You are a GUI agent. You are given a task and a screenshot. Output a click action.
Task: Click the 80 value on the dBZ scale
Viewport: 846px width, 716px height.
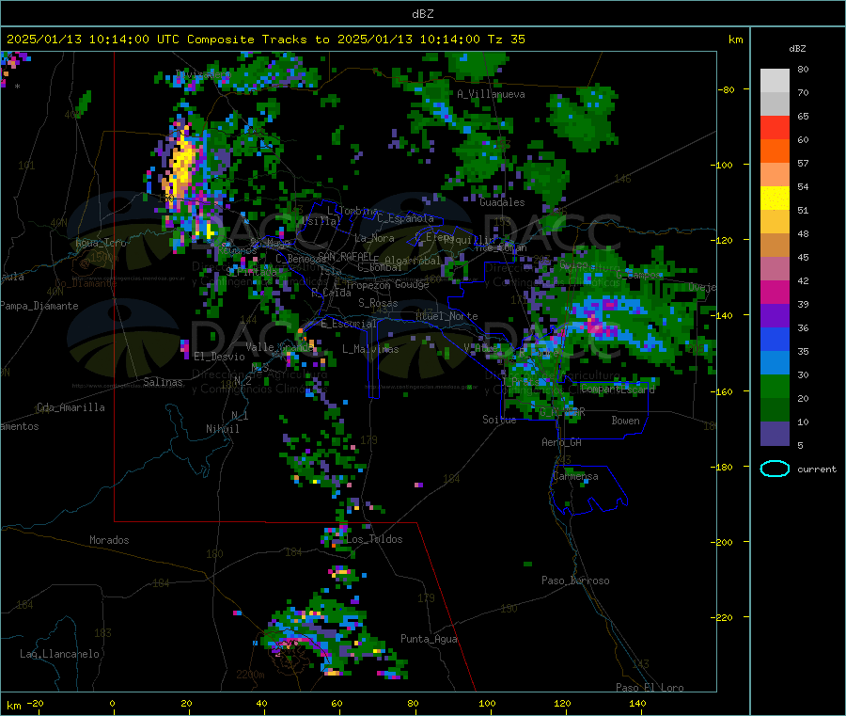coord(803,69)
